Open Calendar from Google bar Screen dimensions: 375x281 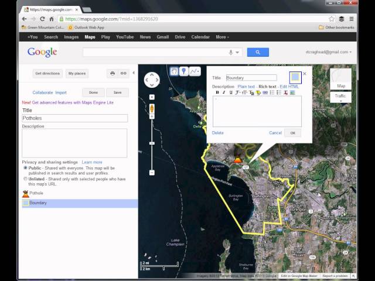pyautogui.click(x=200, y=37)
